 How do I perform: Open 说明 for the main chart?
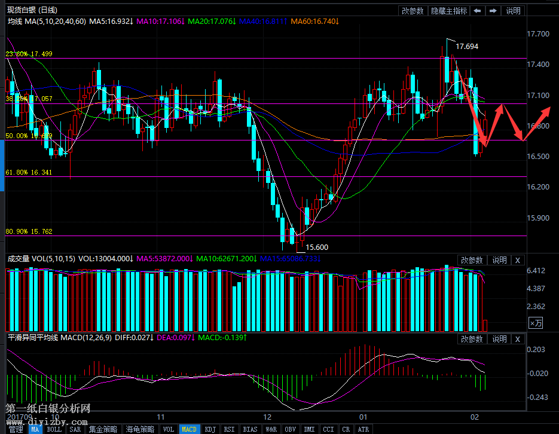pos(514,11)
